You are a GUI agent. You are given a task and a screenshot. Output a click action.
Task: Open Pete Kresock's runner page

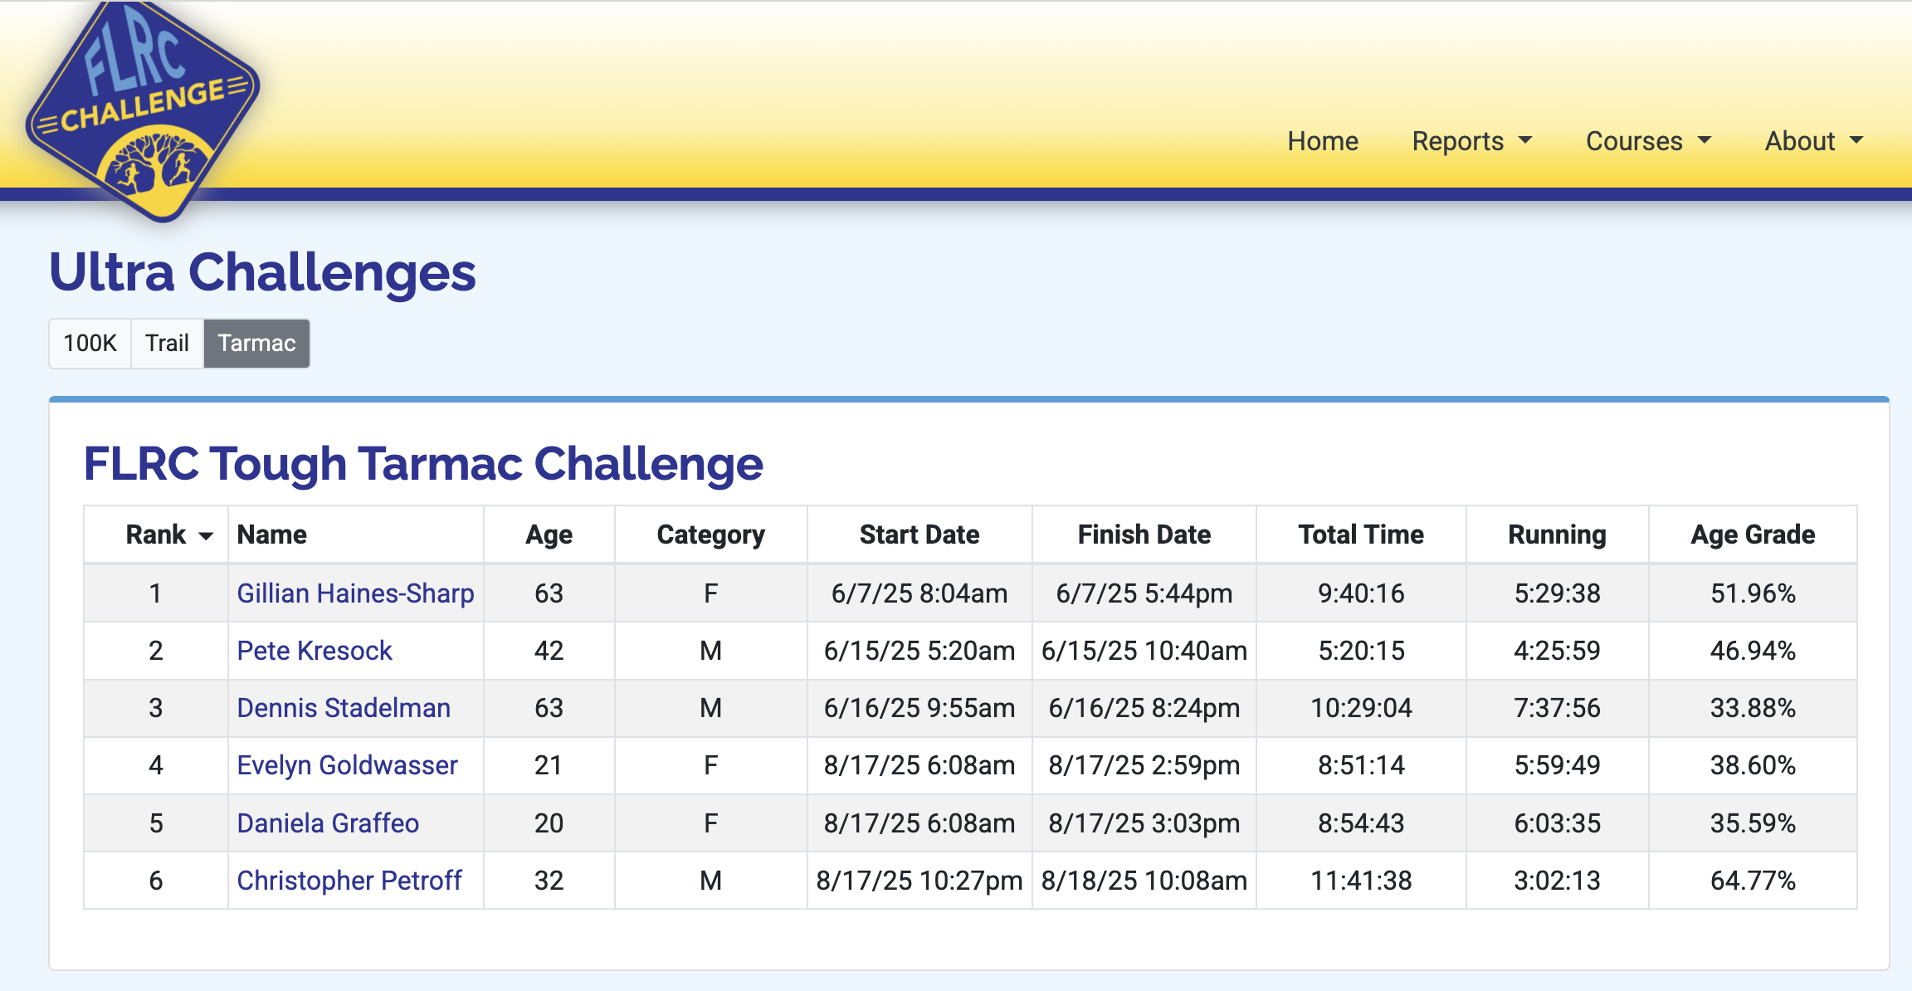point(314,651)
